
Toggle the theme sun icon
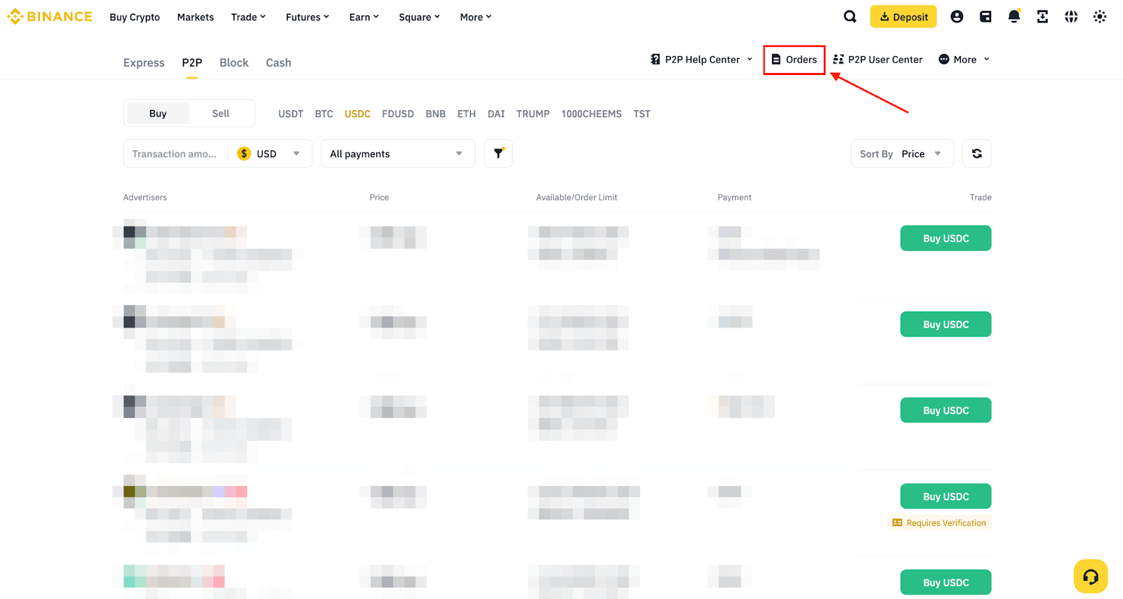1100,17
